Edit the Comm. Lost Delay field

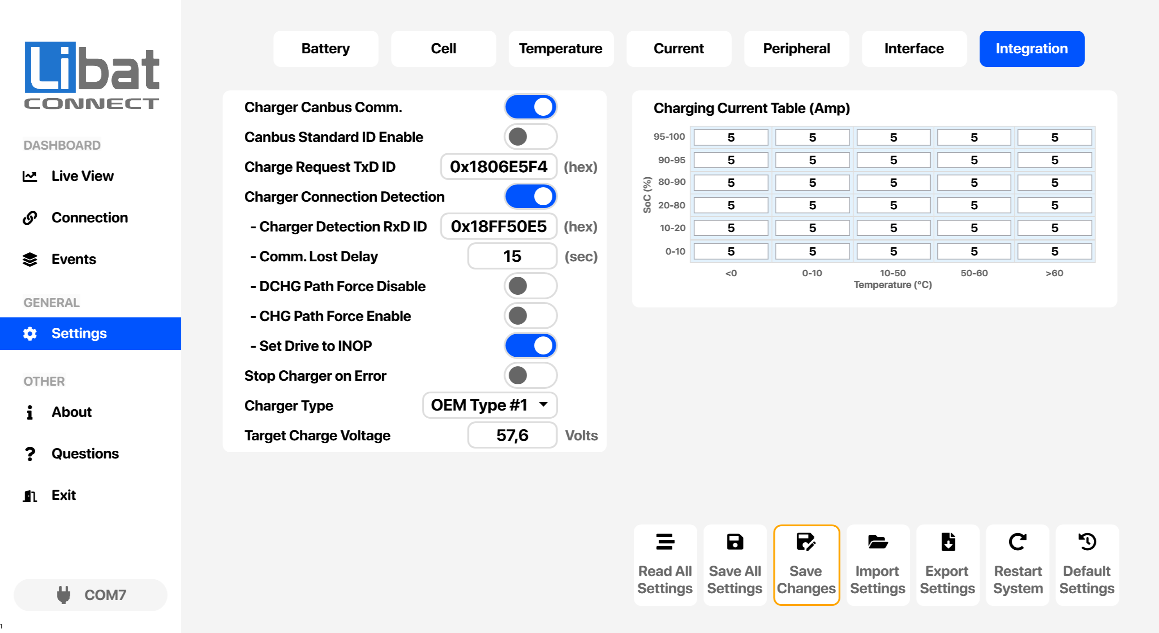pos(512,256)
